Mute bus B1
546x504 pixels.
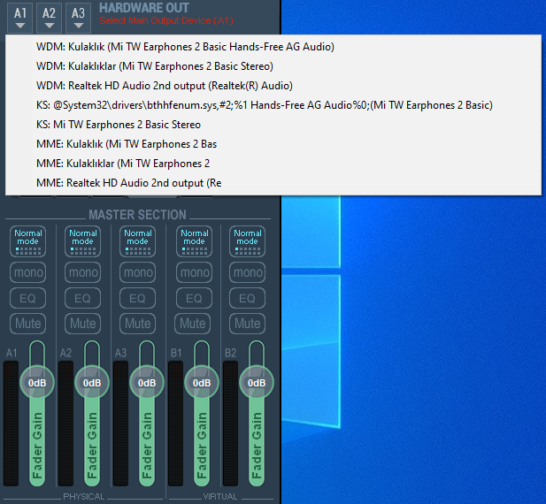click(x=193, y=324)
